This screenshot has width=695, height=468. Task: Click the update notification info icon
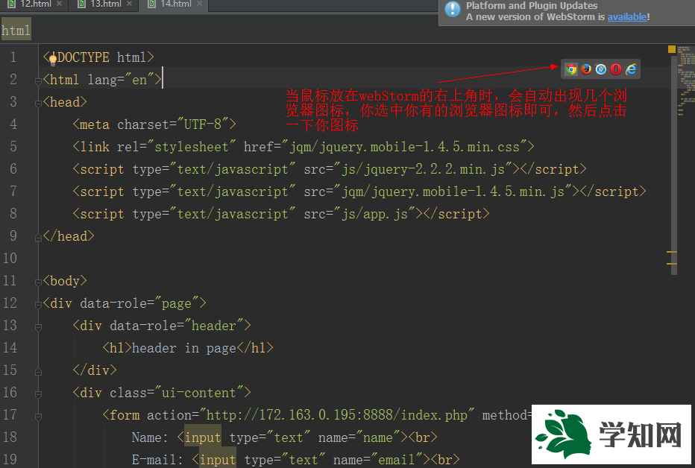pyautogui.click(x=453, y=9)
